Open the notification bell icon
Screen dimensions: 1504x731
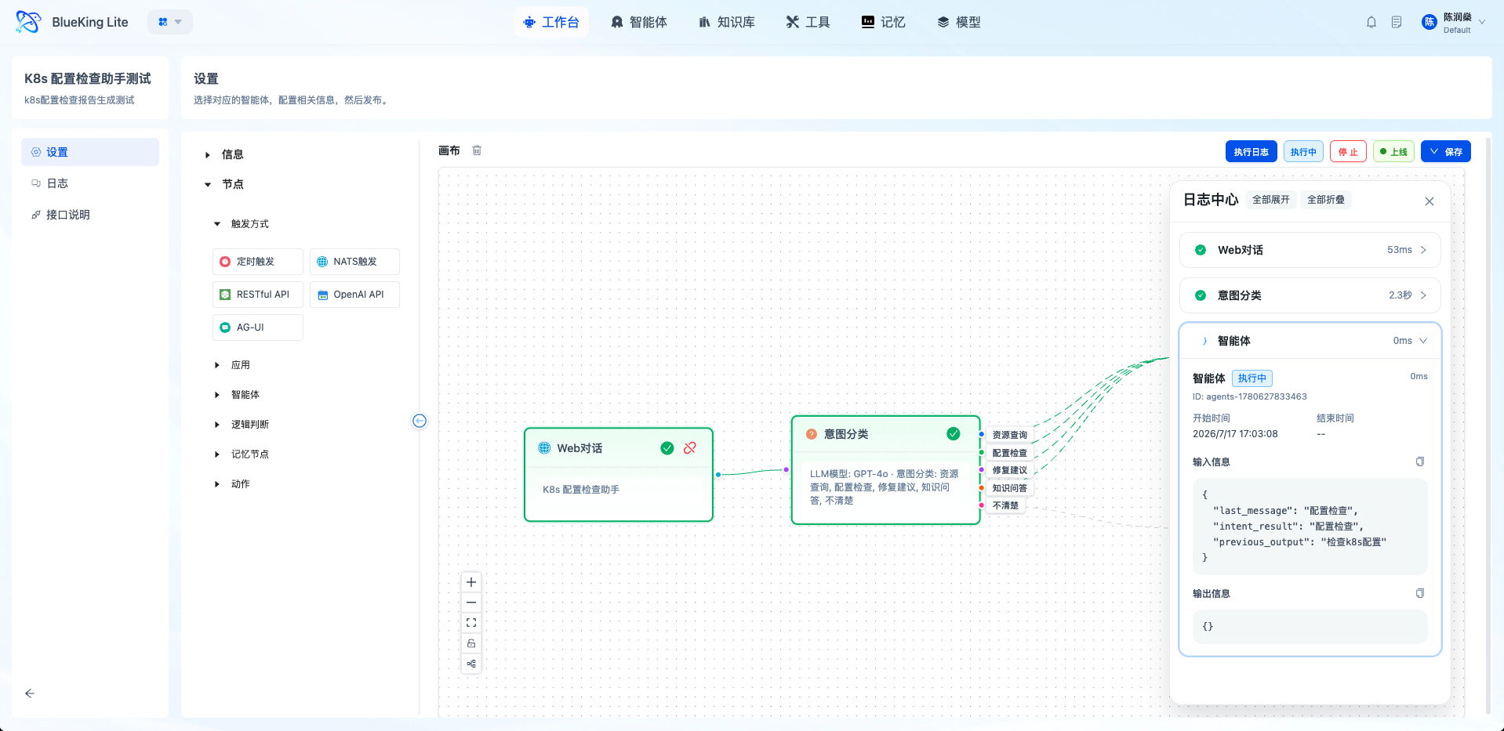[x=1371, y=22]
